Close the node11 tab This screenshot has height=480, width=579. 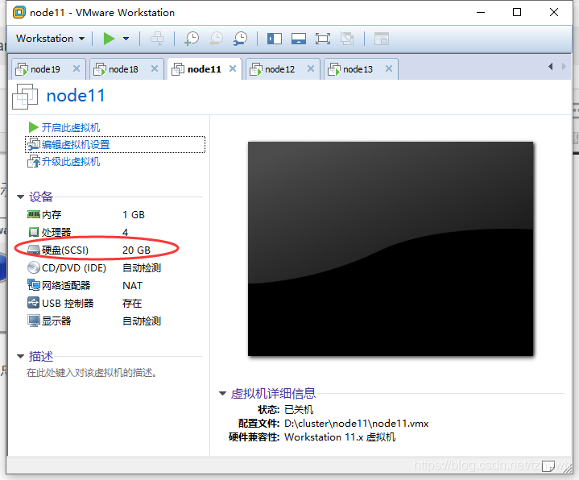click(233, 68)
